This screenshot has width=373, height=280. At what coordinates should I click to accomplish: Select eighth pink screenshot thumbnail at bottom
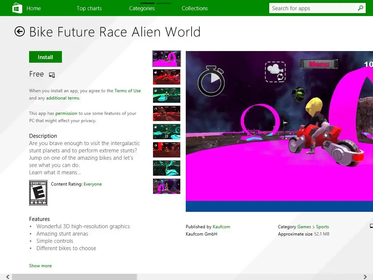[166, 186]
